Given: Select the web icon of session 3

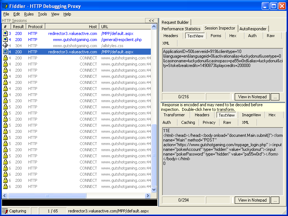Looking at the screenshot, I should 5,33.
